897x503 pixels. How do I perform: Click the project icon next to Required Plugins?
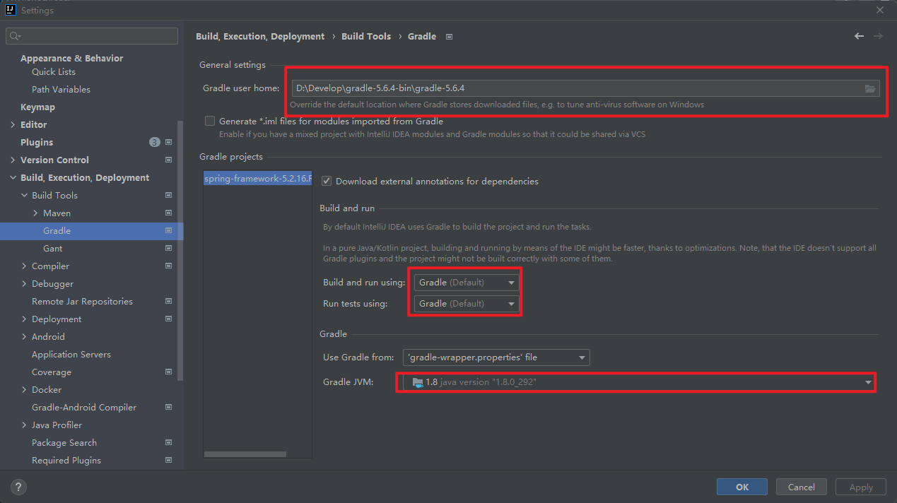168,460
